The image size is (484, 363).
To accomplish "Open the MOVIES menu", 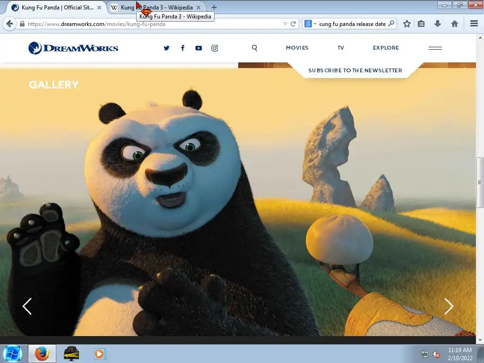I will (x=297, y=48).
